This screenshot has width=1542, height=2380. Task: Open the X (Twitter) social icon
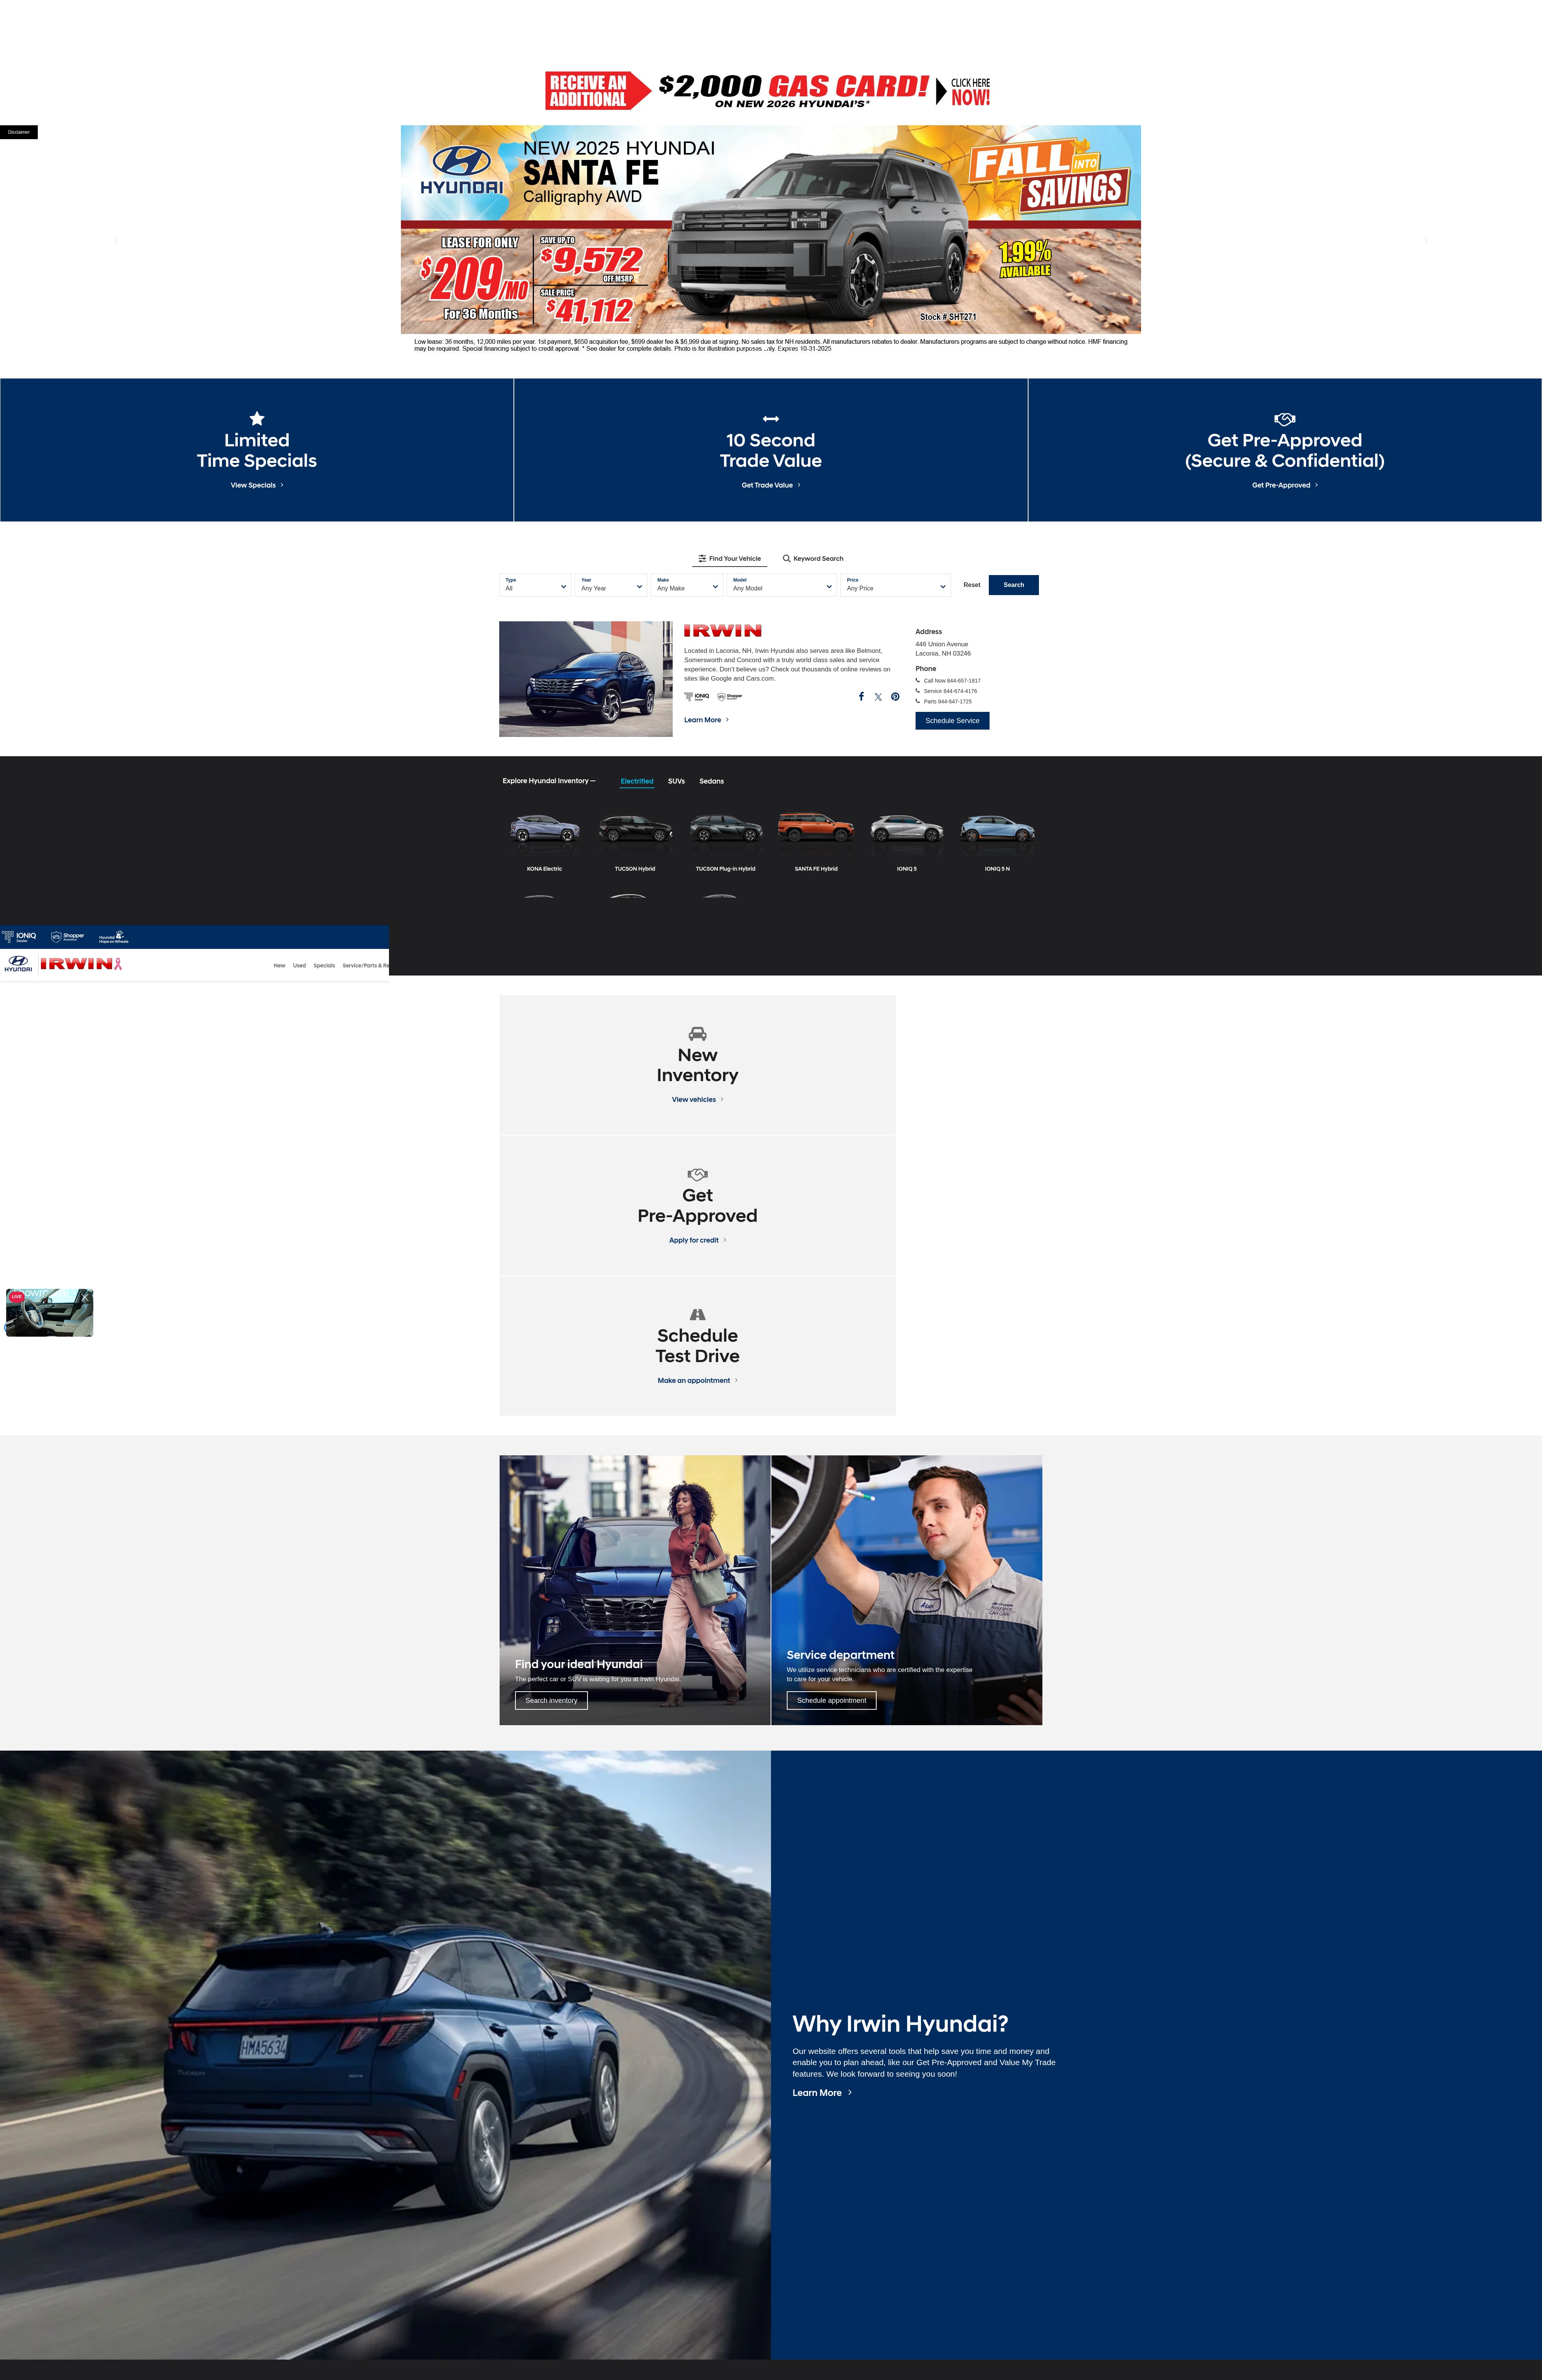[x=878, y=697]
